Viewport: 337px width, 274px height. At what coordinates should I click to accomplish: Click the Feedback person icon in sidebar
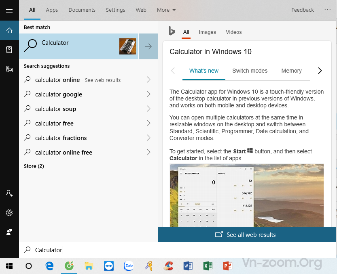(9, 232)
